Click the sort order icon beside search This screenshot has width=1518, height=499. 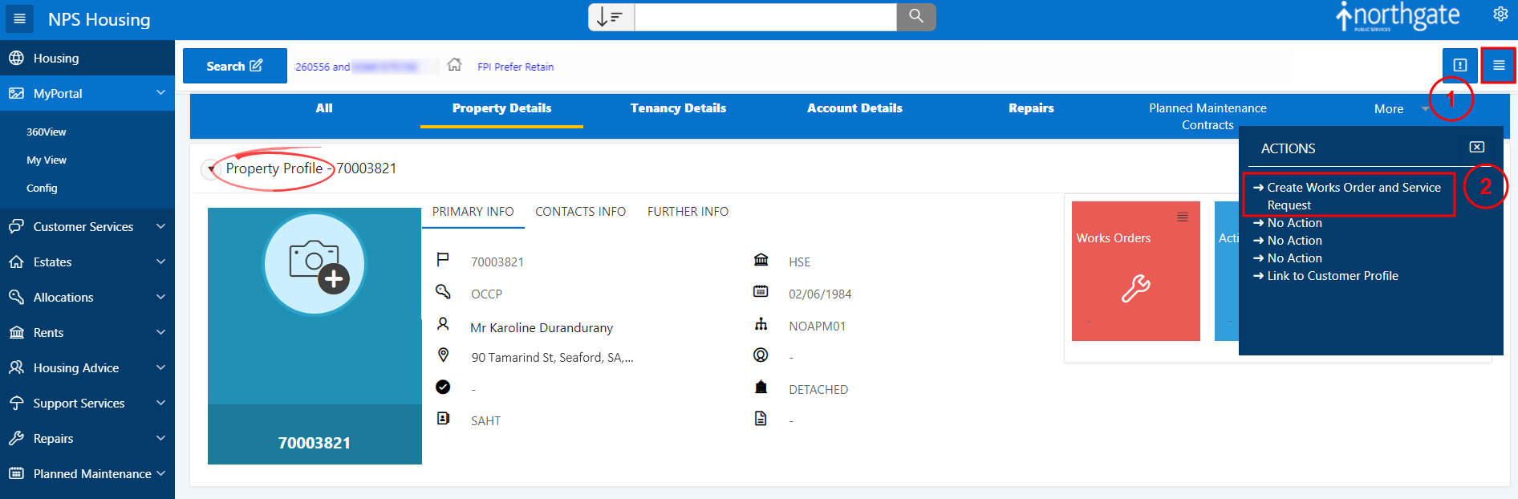(611, 17)
